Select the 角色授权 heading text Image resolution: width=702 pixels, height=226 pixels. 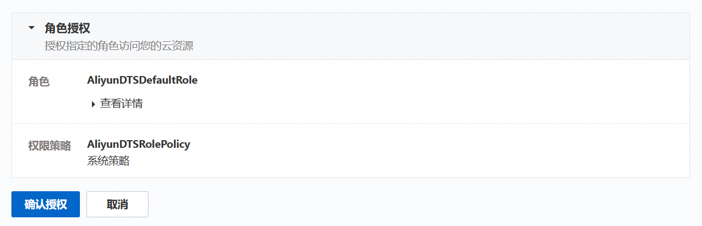[67, 28]
